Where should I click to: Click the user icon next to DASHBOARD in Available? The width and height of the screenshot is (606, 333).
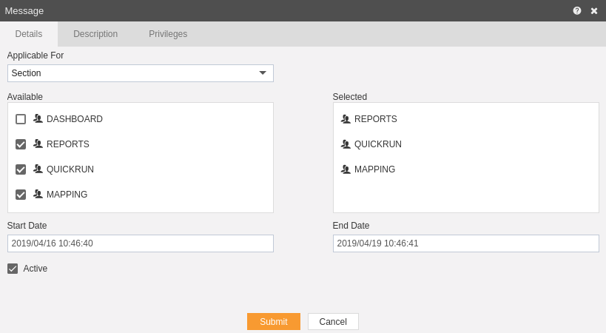[x=38, y=118]
